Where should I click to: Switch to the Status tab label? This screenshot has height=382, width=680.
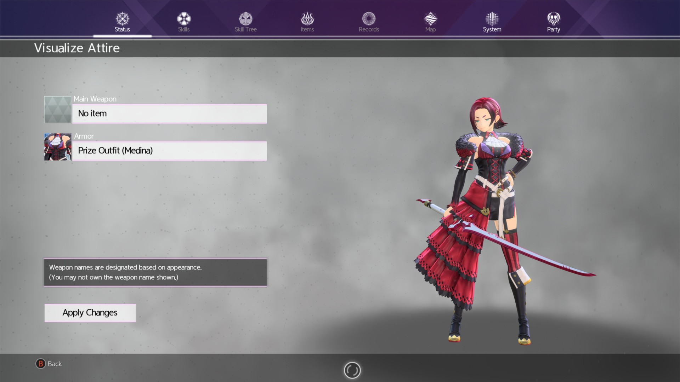pos(122,29)
